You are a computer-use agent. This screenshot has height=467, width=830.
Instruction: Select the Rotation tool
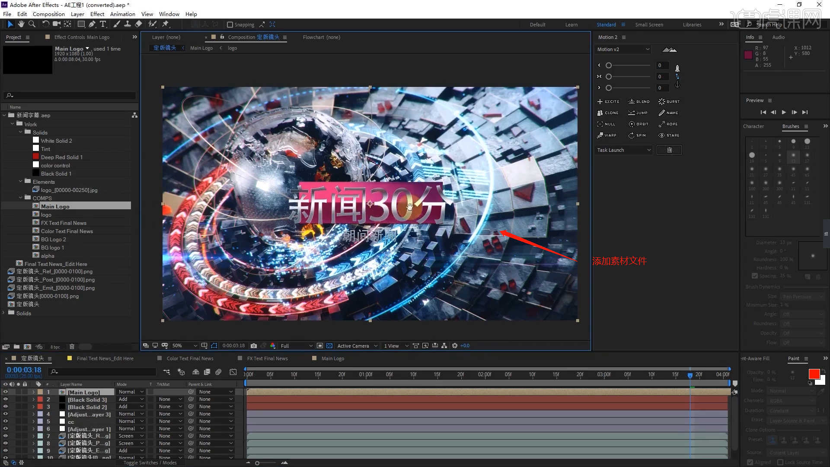pos(45,24)
